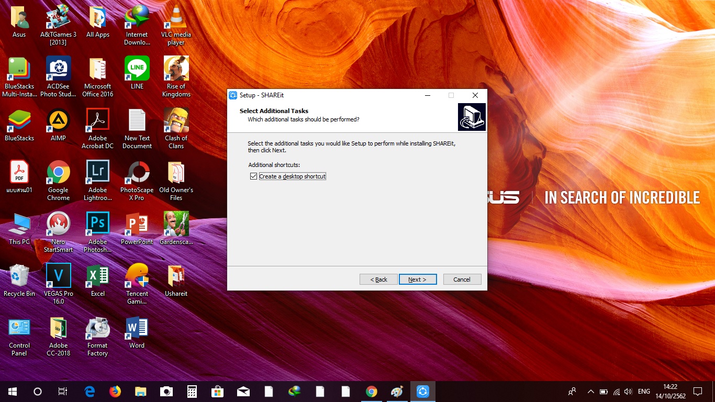Select Rise of Kingdoms desktop icon
This screenshot has width=715, height=402.
coord(176,77)
